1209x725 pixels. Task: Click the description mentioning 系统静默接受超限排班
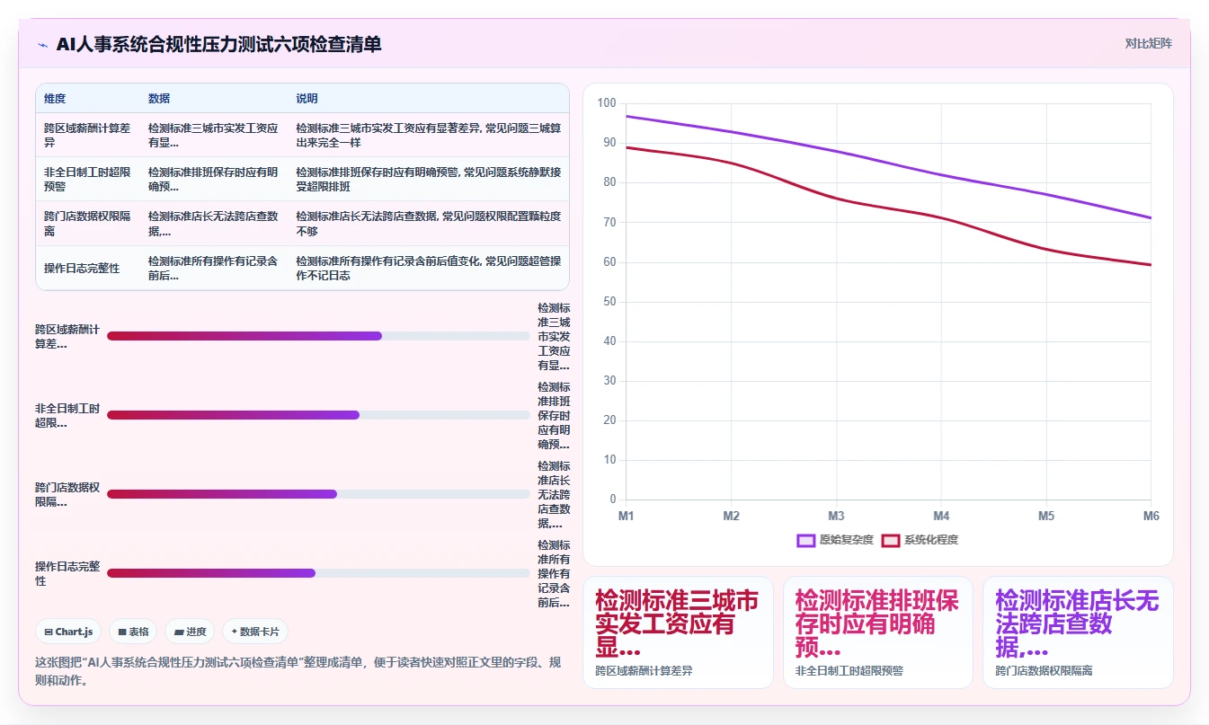tap(428, 179)
